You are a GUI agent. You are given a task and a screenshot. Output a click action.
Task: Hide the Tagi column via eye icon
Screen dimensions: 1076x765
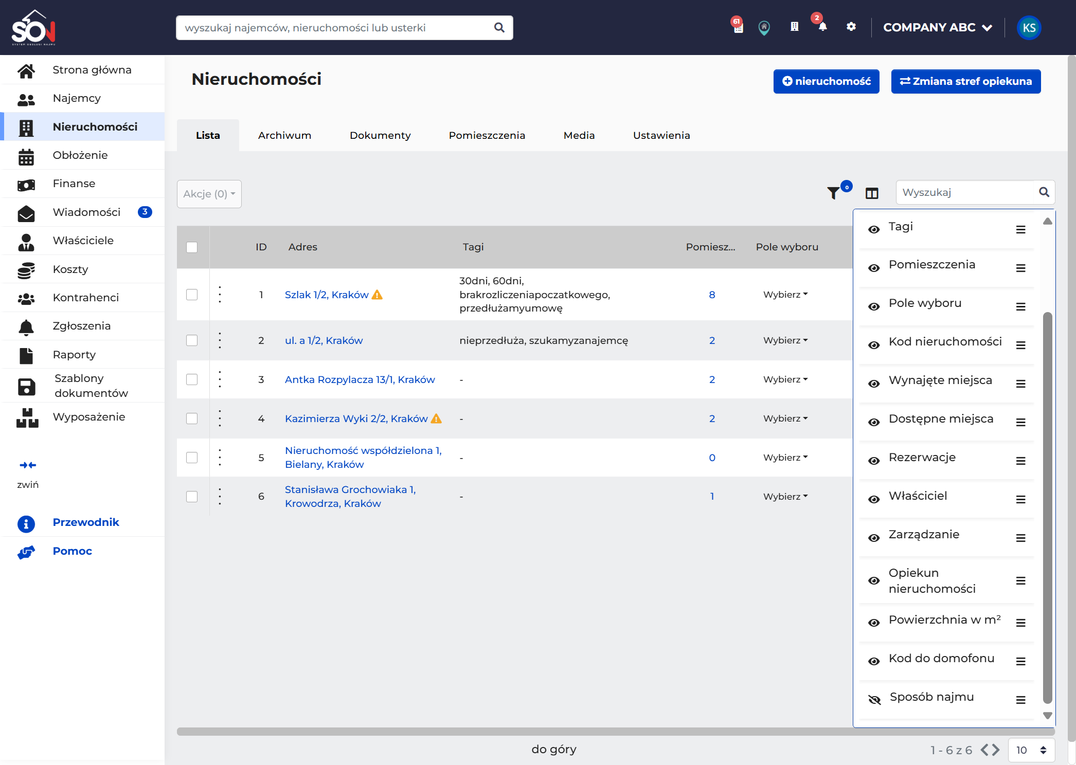[874, 229]
